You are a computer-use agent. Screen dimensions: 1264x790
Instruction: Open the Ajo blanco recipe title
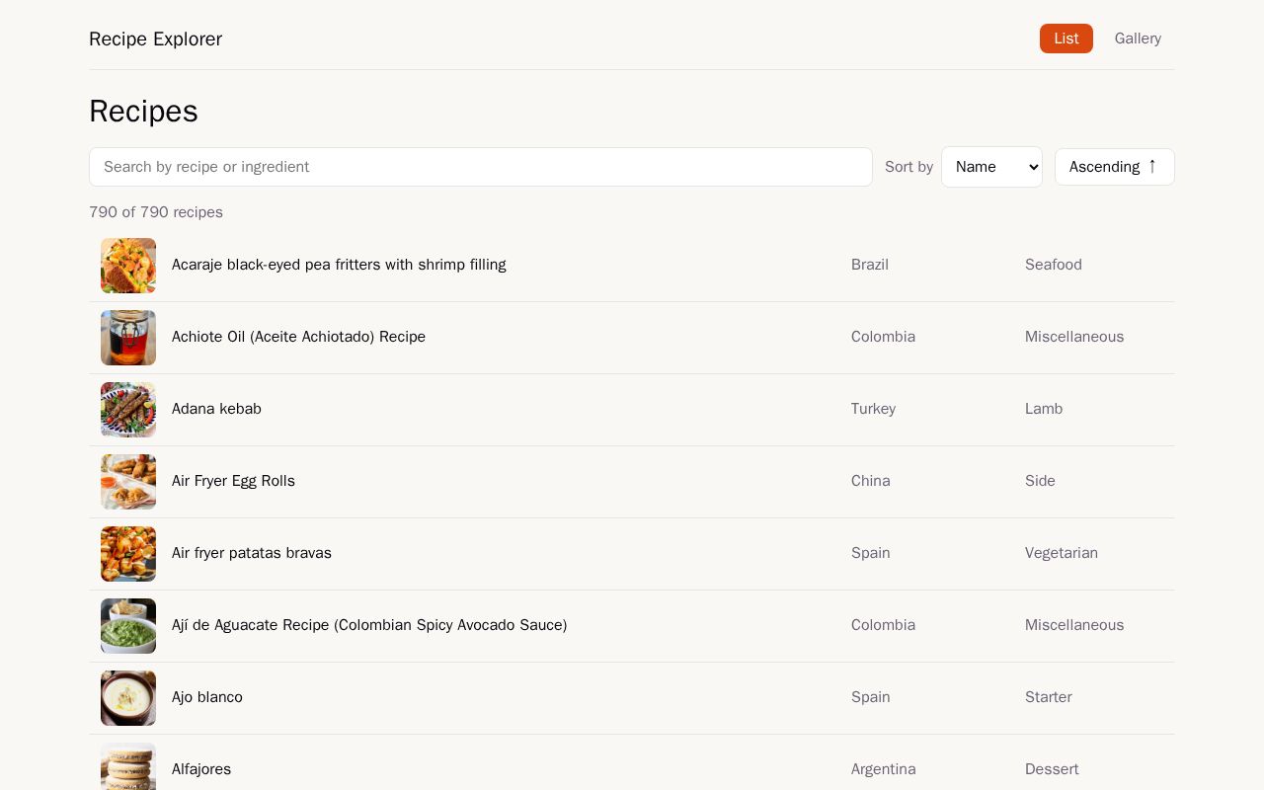(207, 697)
